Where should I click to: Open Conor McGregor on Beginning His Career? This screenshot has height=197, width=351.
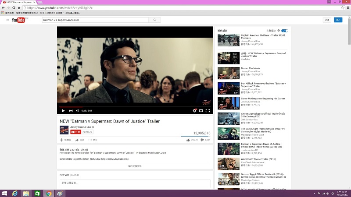pyautogui.click(x=263, y=98)
